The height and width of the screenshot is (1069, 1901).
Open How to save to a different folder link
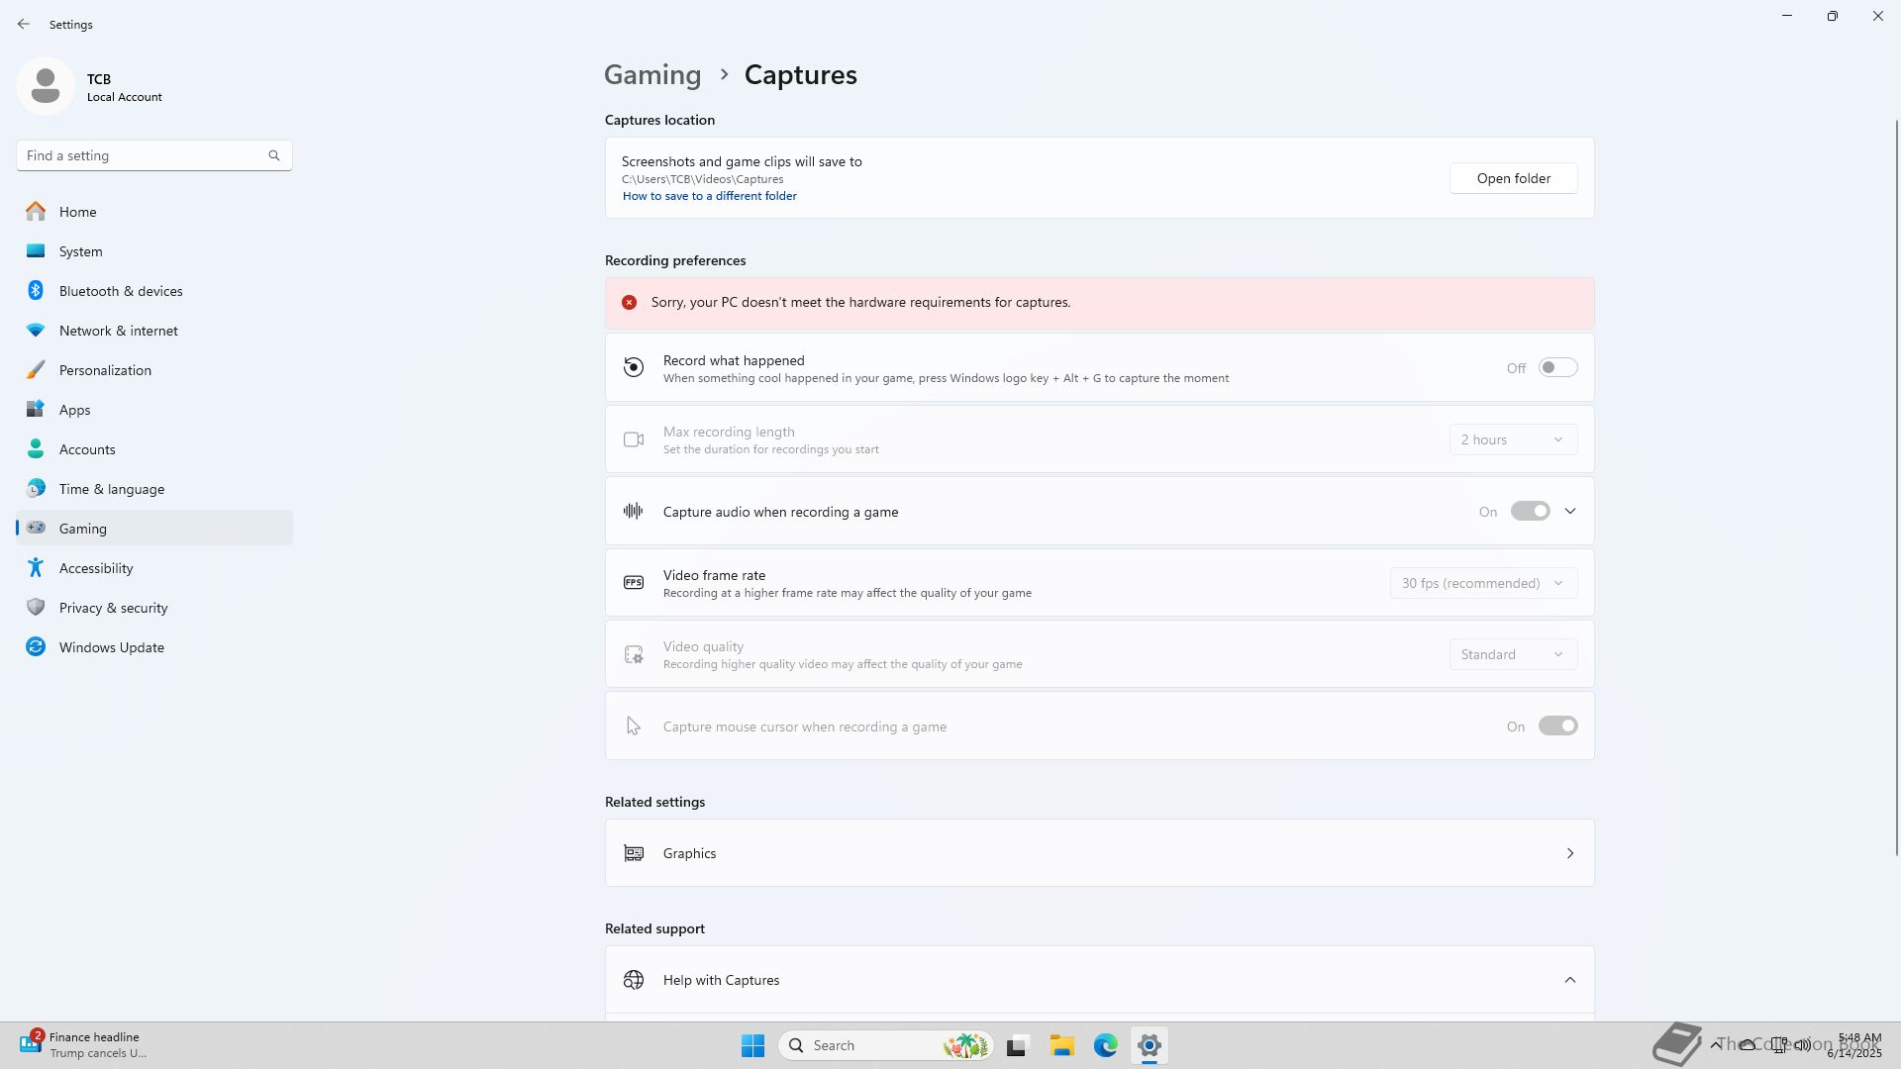point(709,196)
